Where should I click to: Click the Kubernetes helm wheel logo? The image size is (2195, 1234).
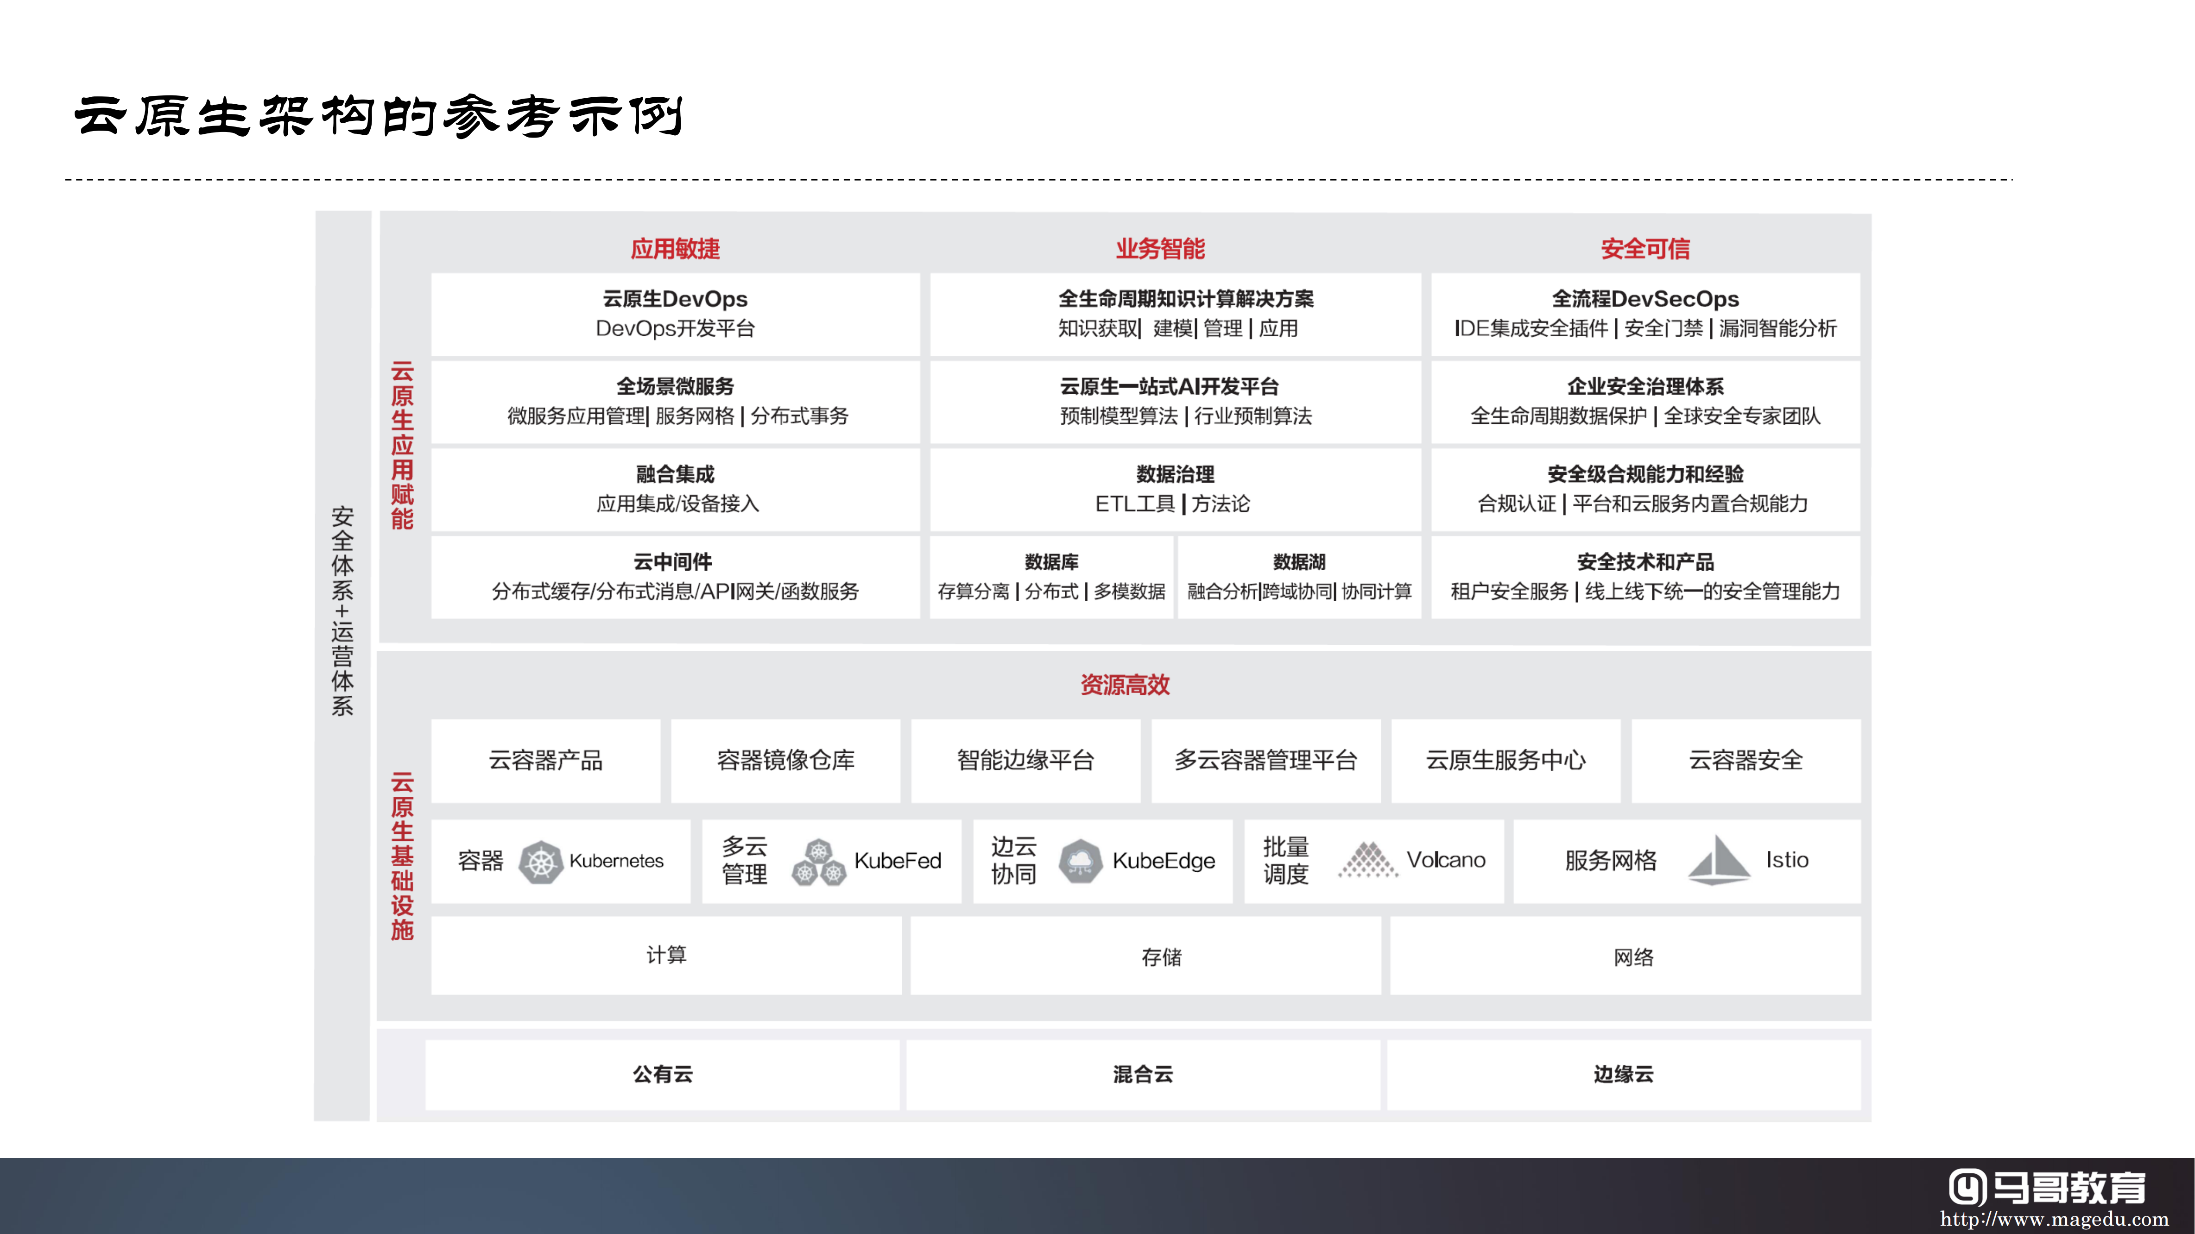click(540, 861)
